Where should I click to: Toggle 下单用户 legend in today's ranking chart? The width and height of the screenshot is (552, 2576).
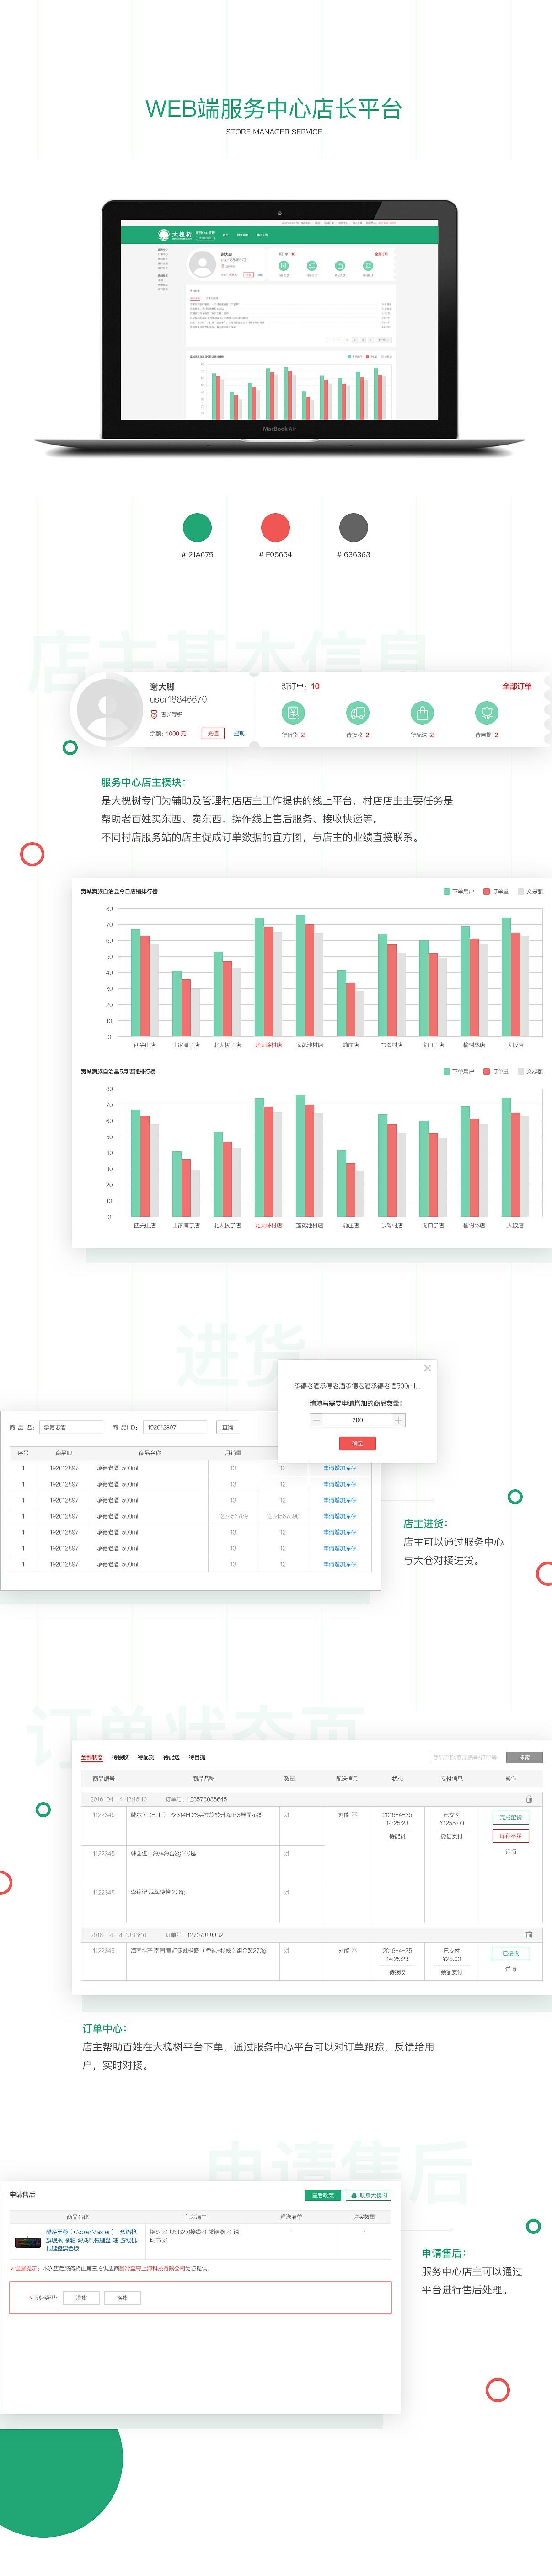coord(459,891)
